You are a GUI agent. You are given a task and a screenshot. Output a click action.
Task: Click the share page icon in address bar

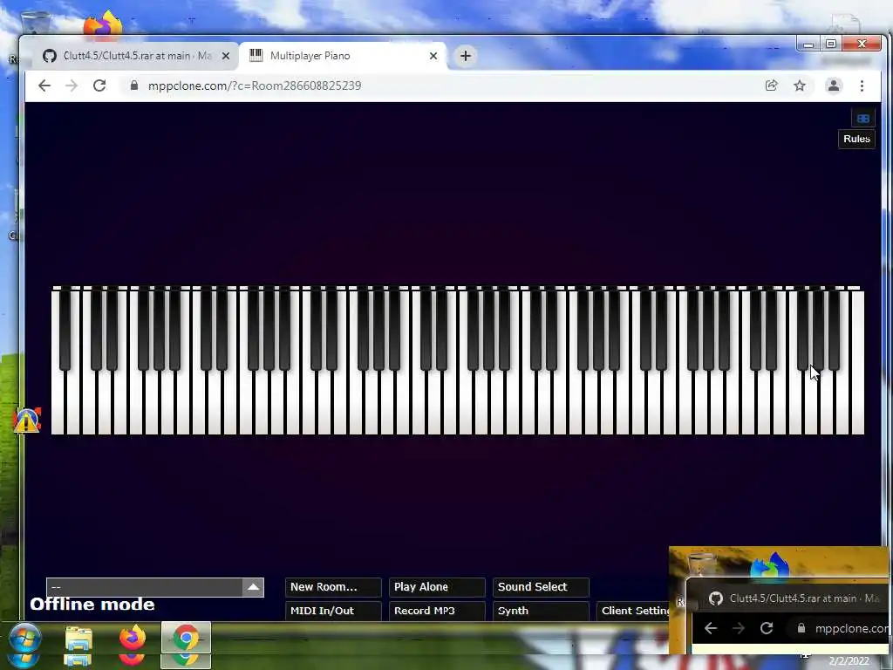pos(771,85)
